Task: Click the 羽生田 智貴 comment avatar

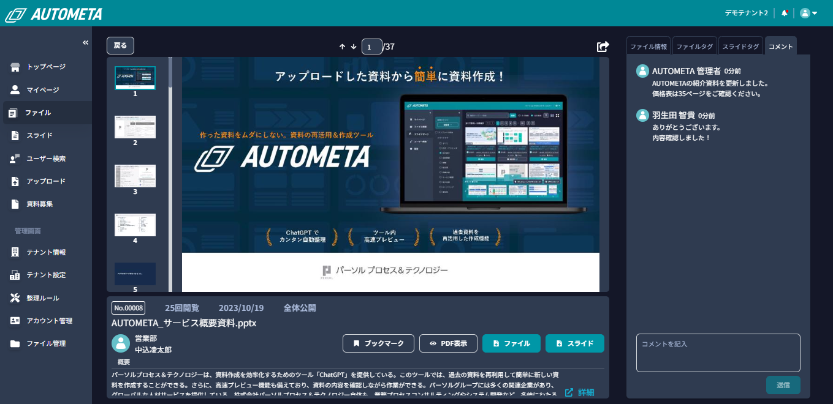Action: click(642, 115)
